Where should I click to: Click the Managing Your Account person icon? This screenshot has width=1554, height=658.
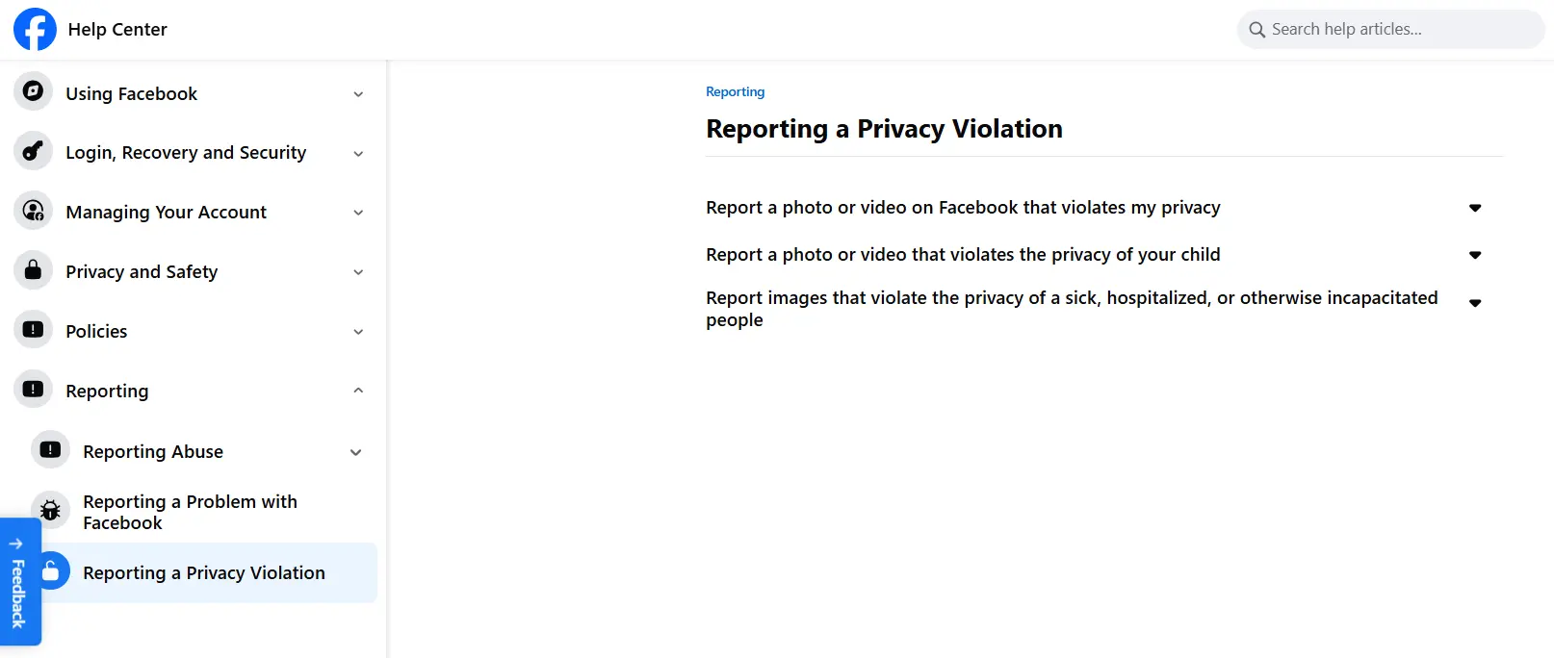pos(33,211)
